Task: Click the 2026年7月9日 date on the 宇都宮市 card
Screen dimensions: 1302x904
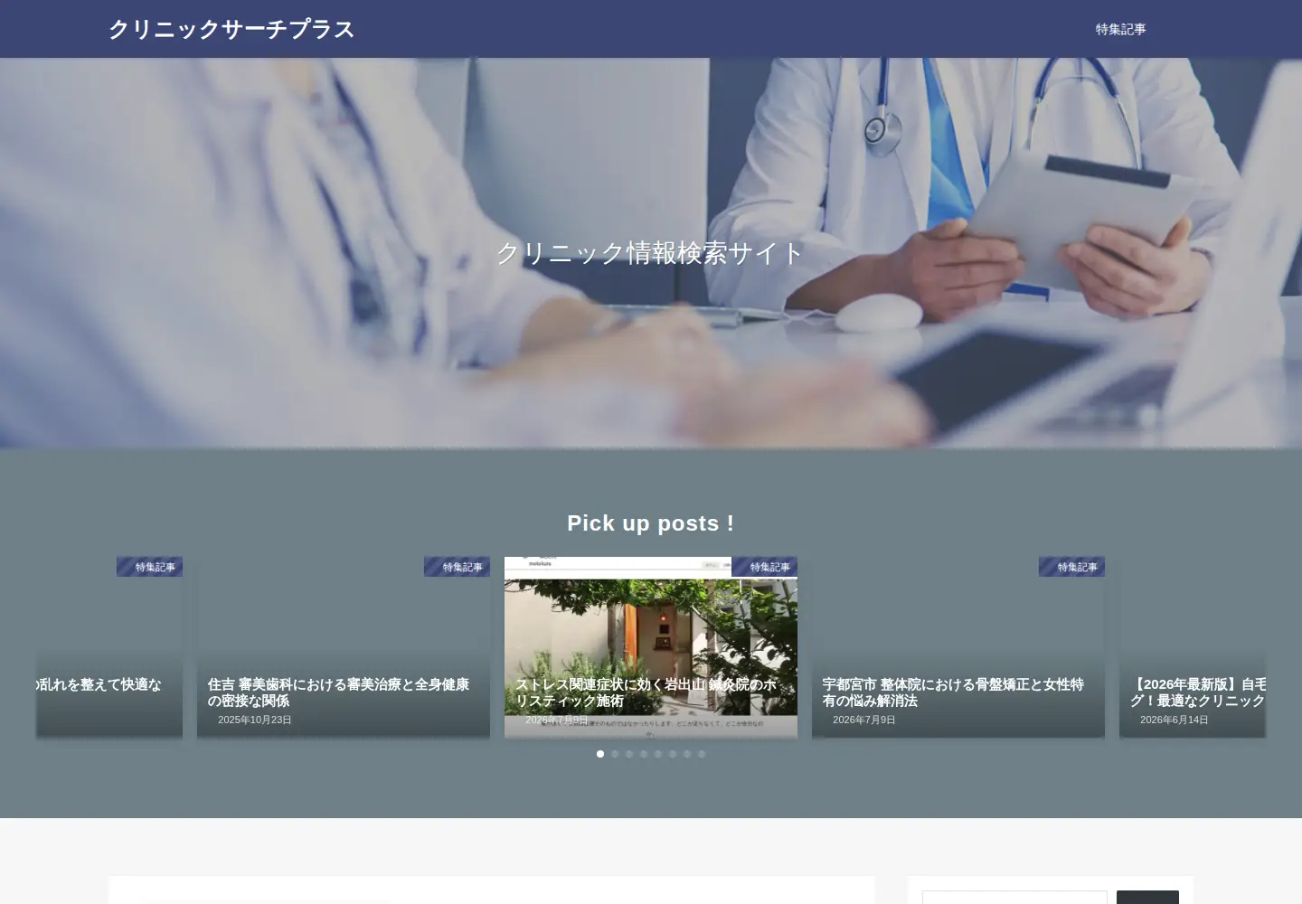Action: pos(864,720)
